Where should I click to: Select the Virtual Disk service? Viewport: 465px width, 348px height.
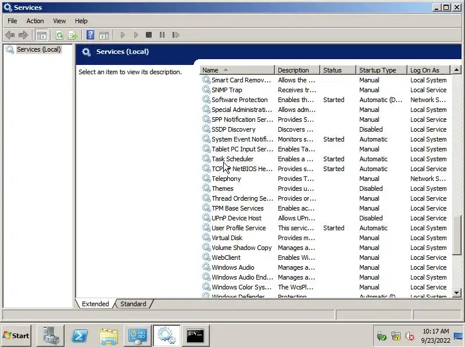324,238
